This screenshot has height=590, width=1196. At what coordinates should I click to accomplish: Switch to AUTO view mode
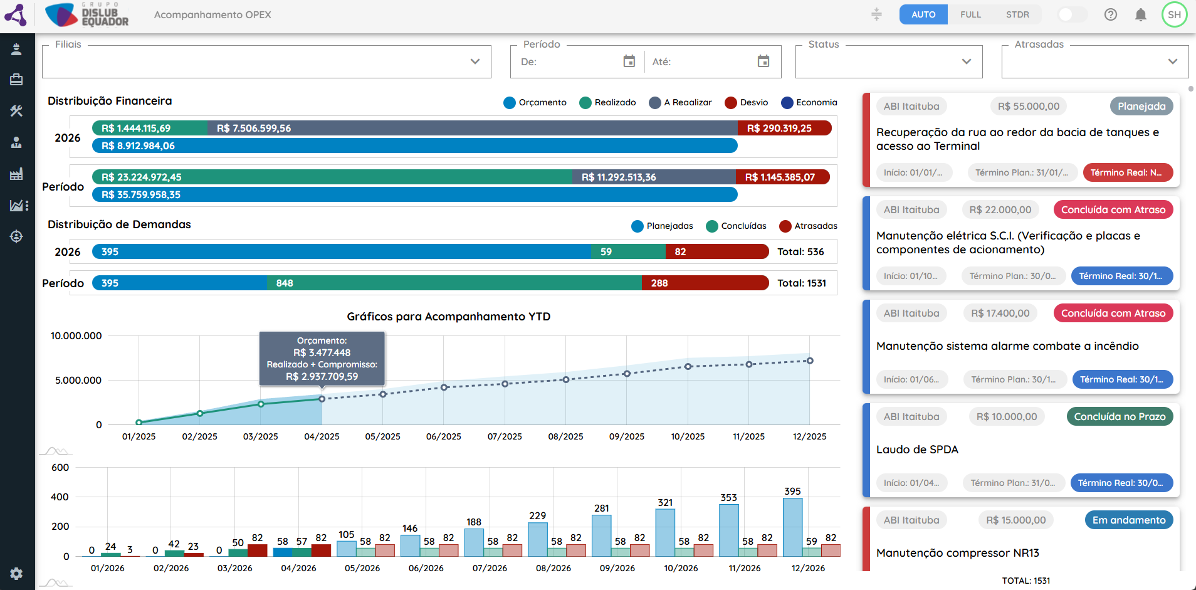pyautogui.click(x=923, y=14)
